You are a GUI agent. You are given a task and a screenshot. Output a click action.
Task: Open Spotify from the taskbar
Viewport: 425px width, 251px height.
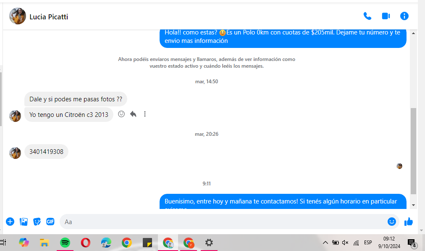pos(65,243)
